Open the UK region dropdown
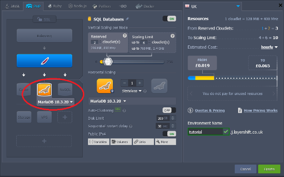Viewport: 284px width, 177px height. tap(212, 6)
